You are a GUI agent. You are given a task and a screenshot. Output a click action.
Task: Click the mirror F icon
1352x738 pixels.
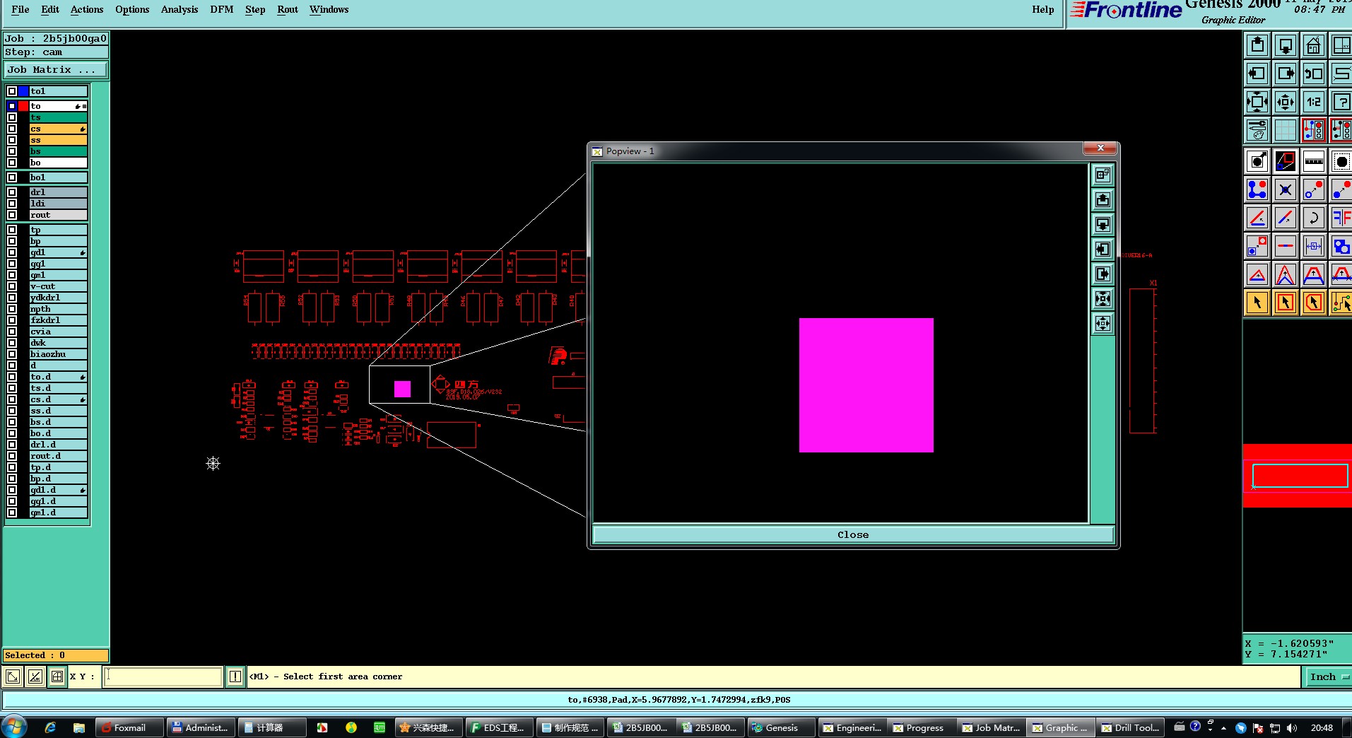pos(1341,218)
